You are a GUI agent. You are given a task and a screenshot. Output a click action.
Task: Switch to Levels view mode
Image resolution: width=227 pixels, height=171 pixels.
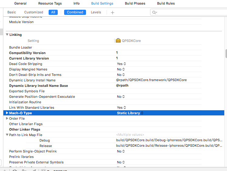96,12
